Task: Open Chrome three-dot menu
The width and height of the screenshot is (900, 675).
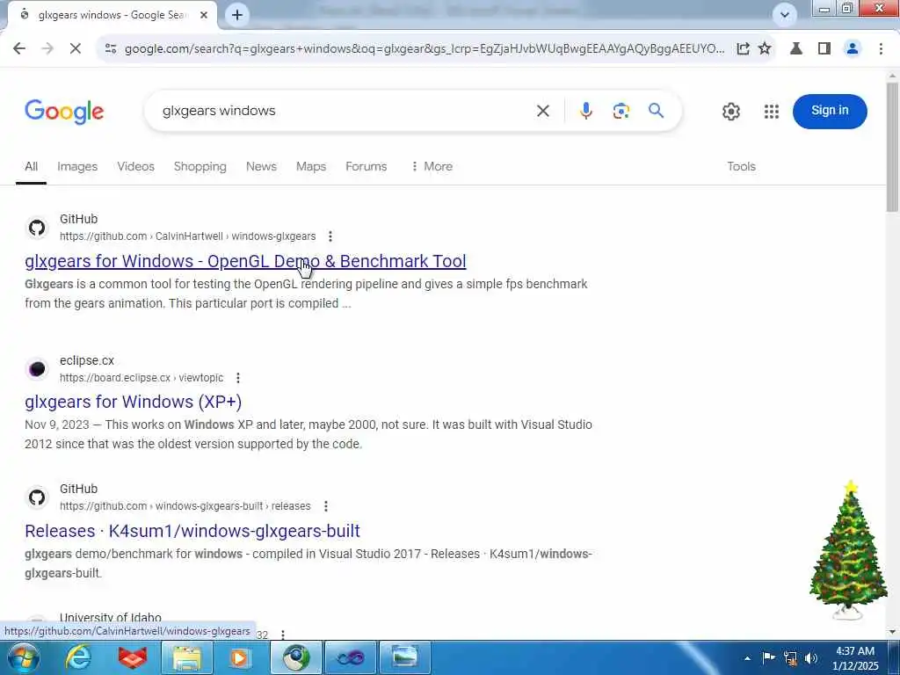Action: [x=881, y=49]
